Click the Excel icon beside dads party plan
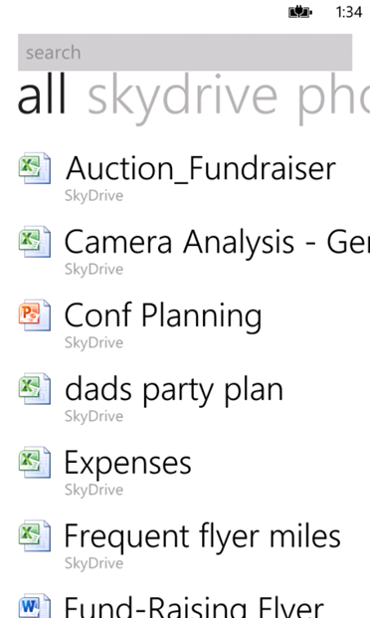The image size is (370, 618). tap(35, 389)
